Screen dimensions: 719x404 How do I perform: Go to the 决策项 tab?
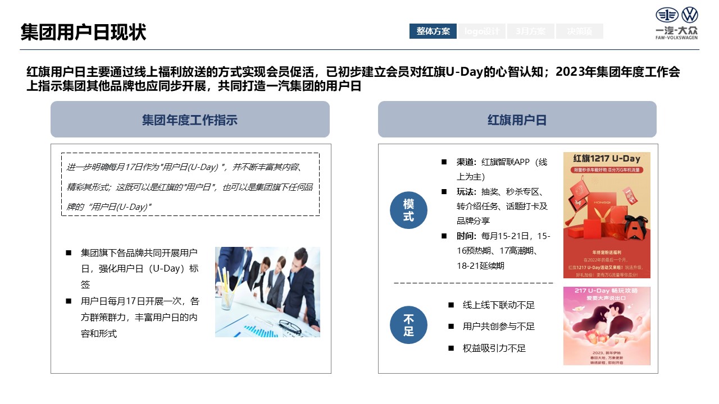580,31
